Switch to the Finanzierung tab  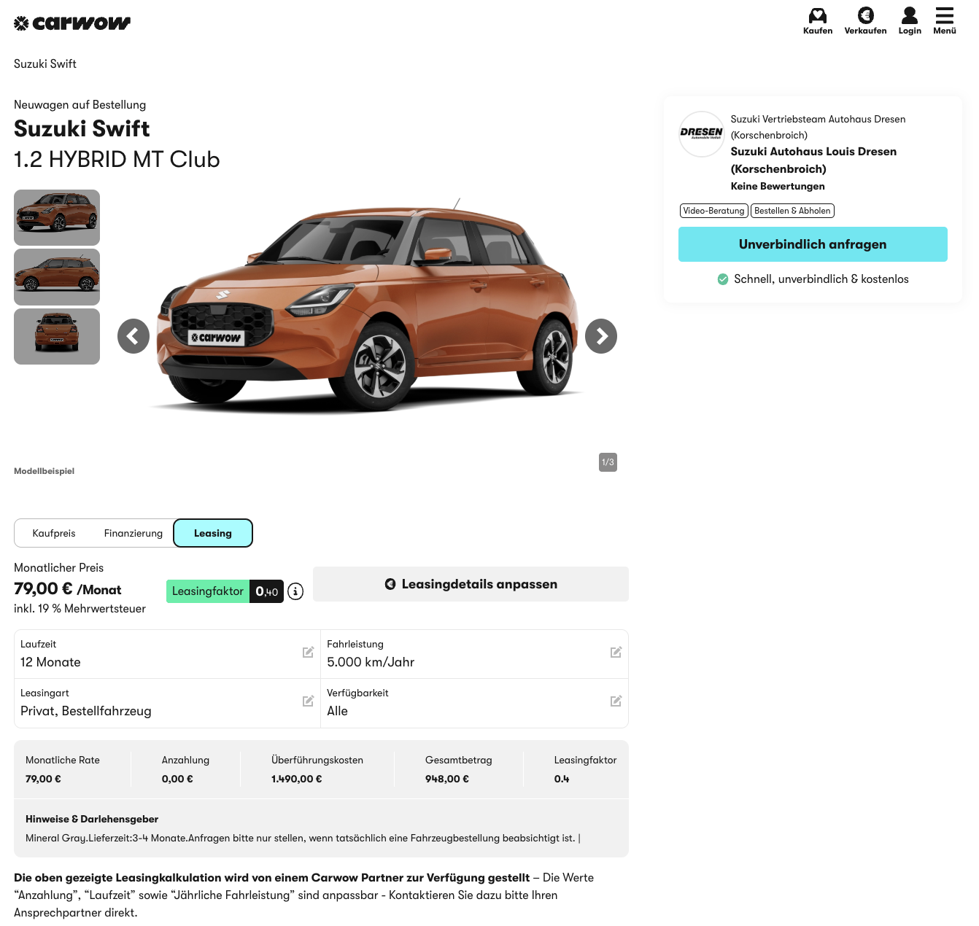(x=133, y=533)
